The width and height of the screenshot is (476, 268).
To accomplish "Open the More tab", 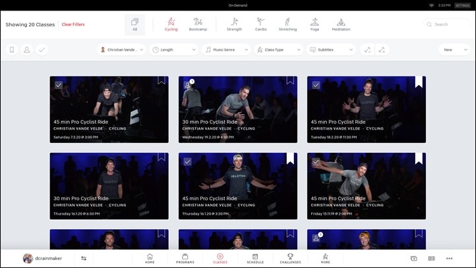I will (326, 259).
